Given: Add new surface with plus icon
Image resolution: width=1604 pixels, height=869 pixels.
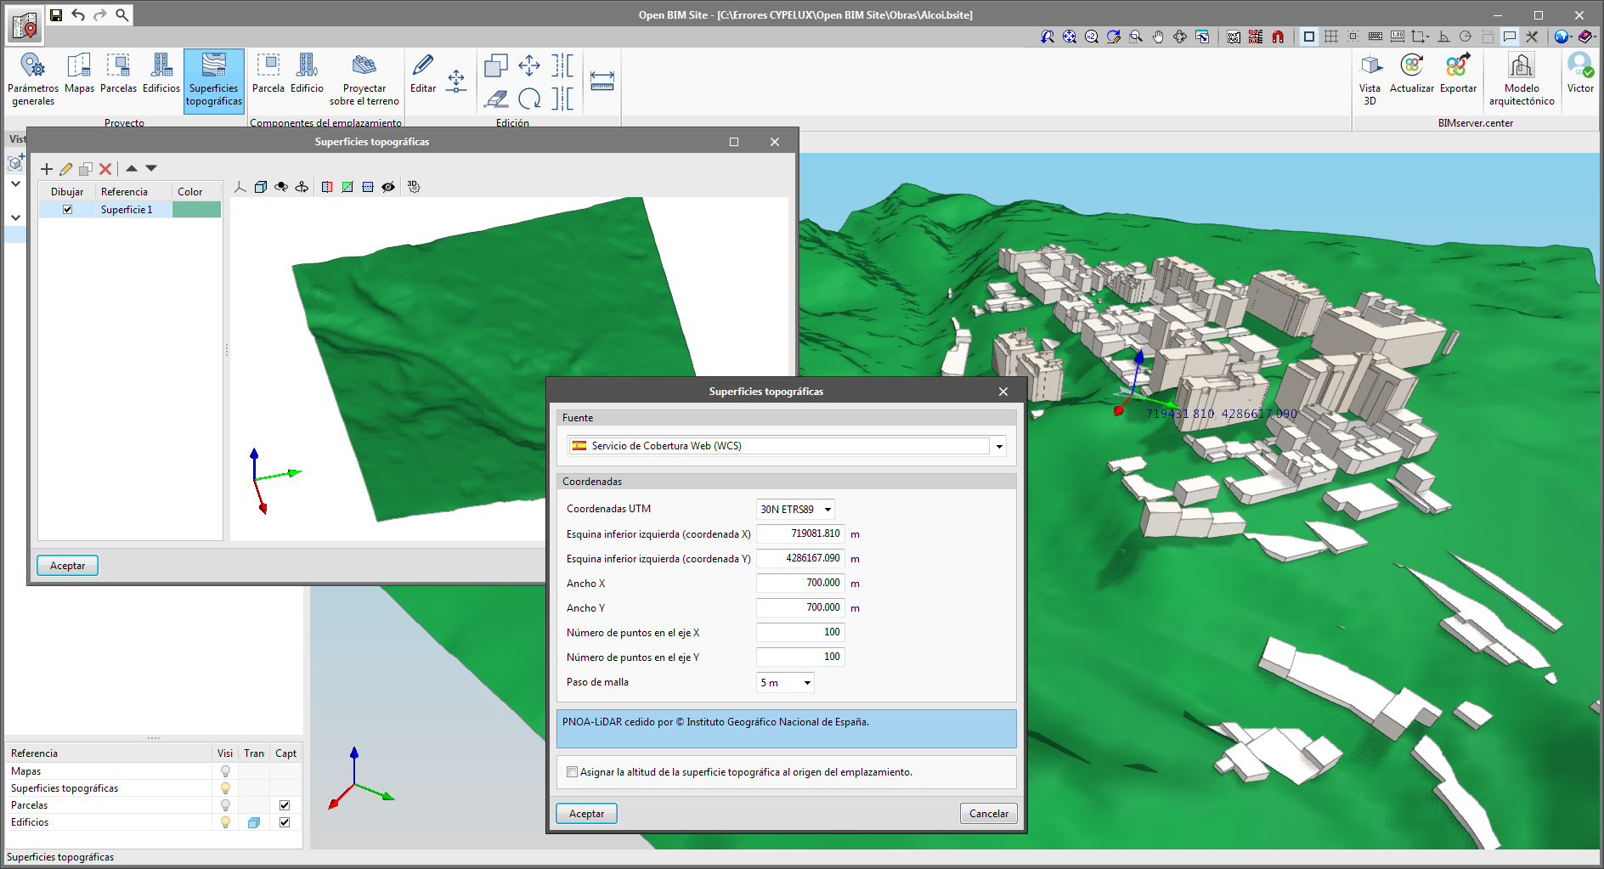Looking at the screenshot, I should [x=47, y=169].
